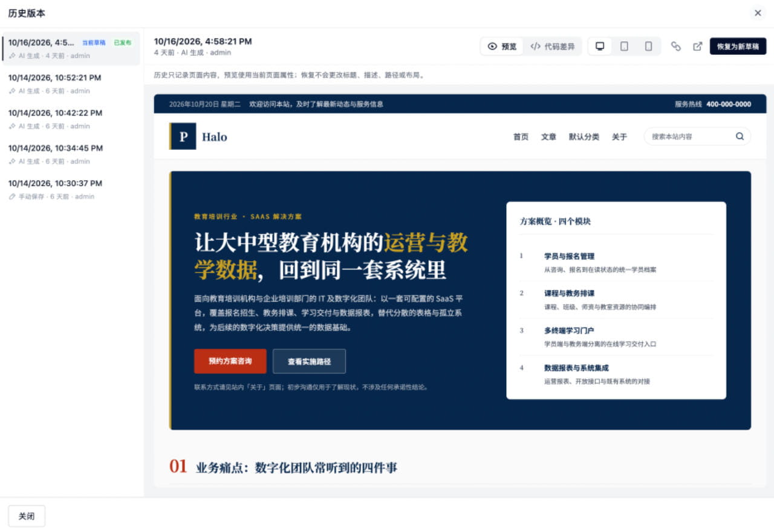
Task: Click 数据报表与系统集成 module item
Action: coord(616,374)
